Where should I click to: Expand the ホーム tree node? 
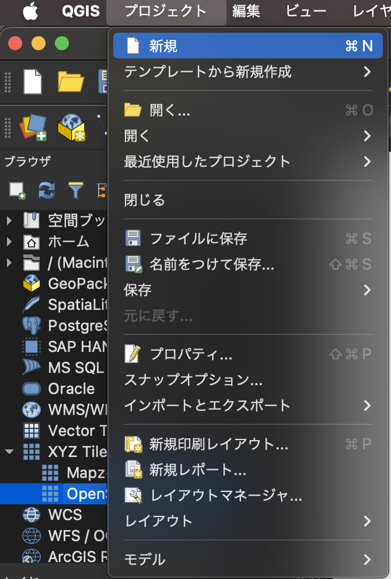click(x=9, y=242)
